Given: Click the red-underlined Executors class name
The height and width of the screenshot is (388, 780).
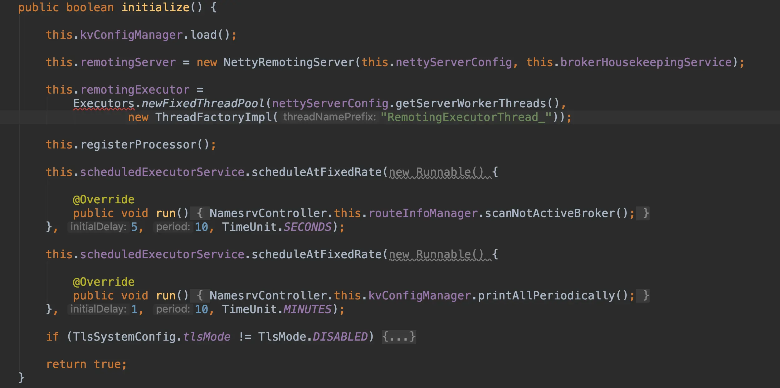Looking at the screenshot, I should (x=104, y=104).
